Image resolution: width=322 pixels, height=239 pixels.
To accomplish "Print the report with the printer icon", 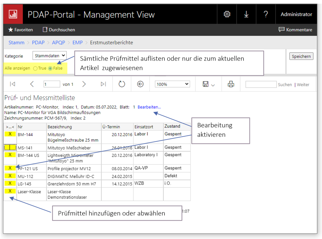I will 231,84.
